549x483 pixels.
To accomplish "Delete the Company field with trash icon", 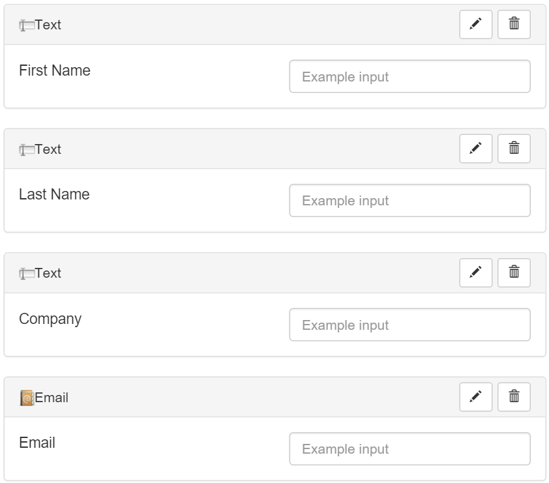I will (514, 272).
